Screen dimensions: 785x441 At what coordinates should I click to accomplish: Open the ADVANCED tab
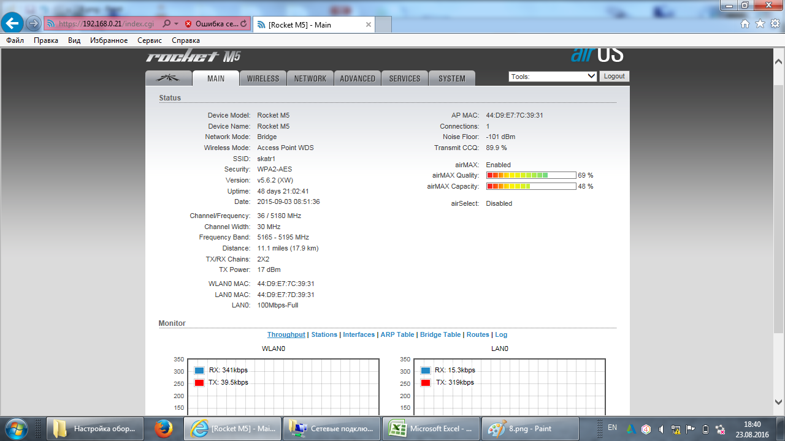[358, 78]
